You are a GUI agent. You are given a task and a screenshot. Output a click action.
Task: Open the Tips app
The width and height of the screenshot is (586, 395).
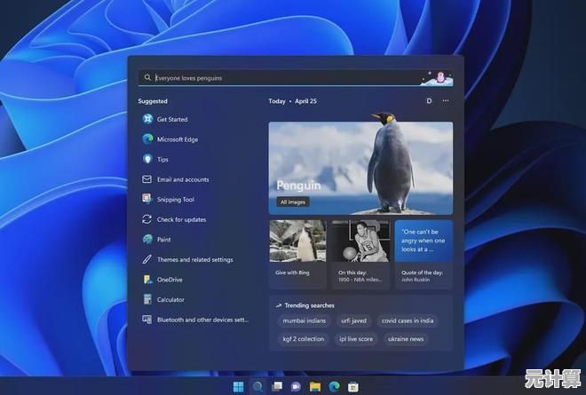pyautogui.click(x=162, y=159)
